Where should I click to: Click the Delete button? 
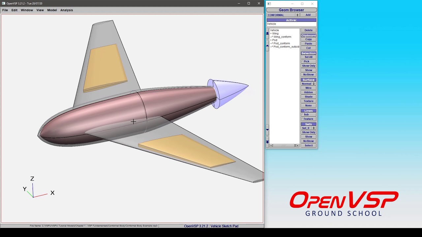(x=309, y=30)
